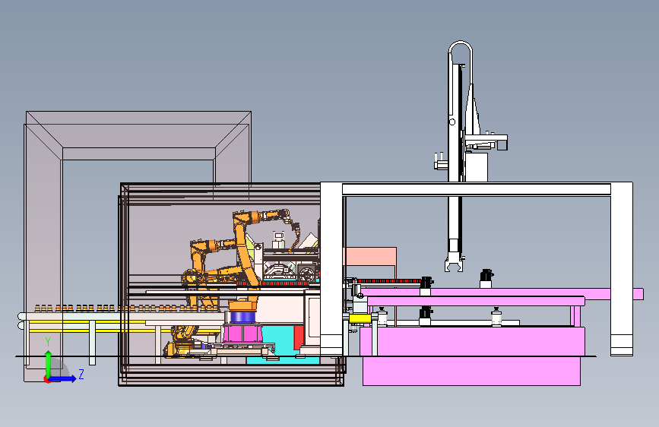Click the "Y" axis label
Image resolution: width=659 pixels, height=427 pixels.
pos(48,342)
